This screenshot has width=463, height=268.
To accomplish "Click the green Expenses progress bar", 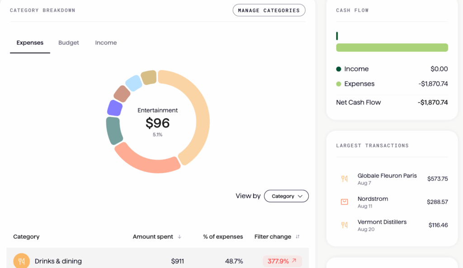I will [392, 47].
